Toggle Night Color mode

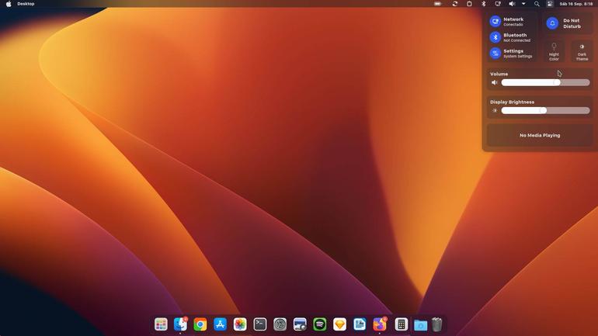tap(554, 52)
